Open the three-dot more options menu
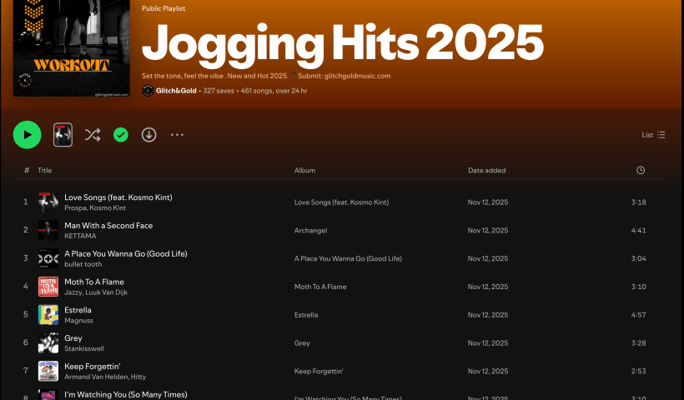 tap(177, 134)
